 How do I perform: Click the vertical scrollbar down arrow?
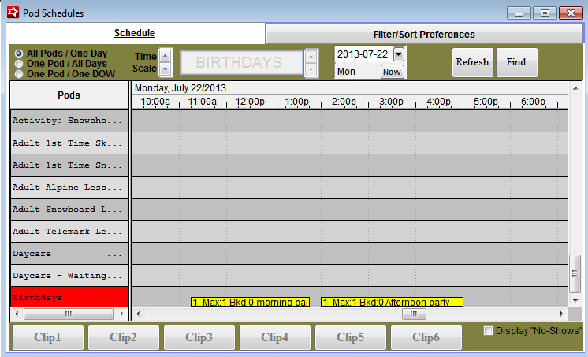point(575,301)
